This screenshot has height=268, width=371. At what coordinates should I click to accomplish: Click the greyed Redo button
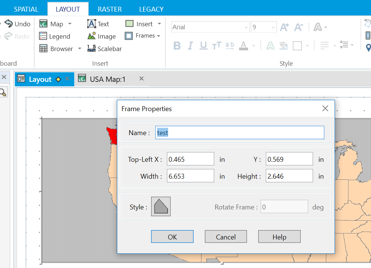17,36
